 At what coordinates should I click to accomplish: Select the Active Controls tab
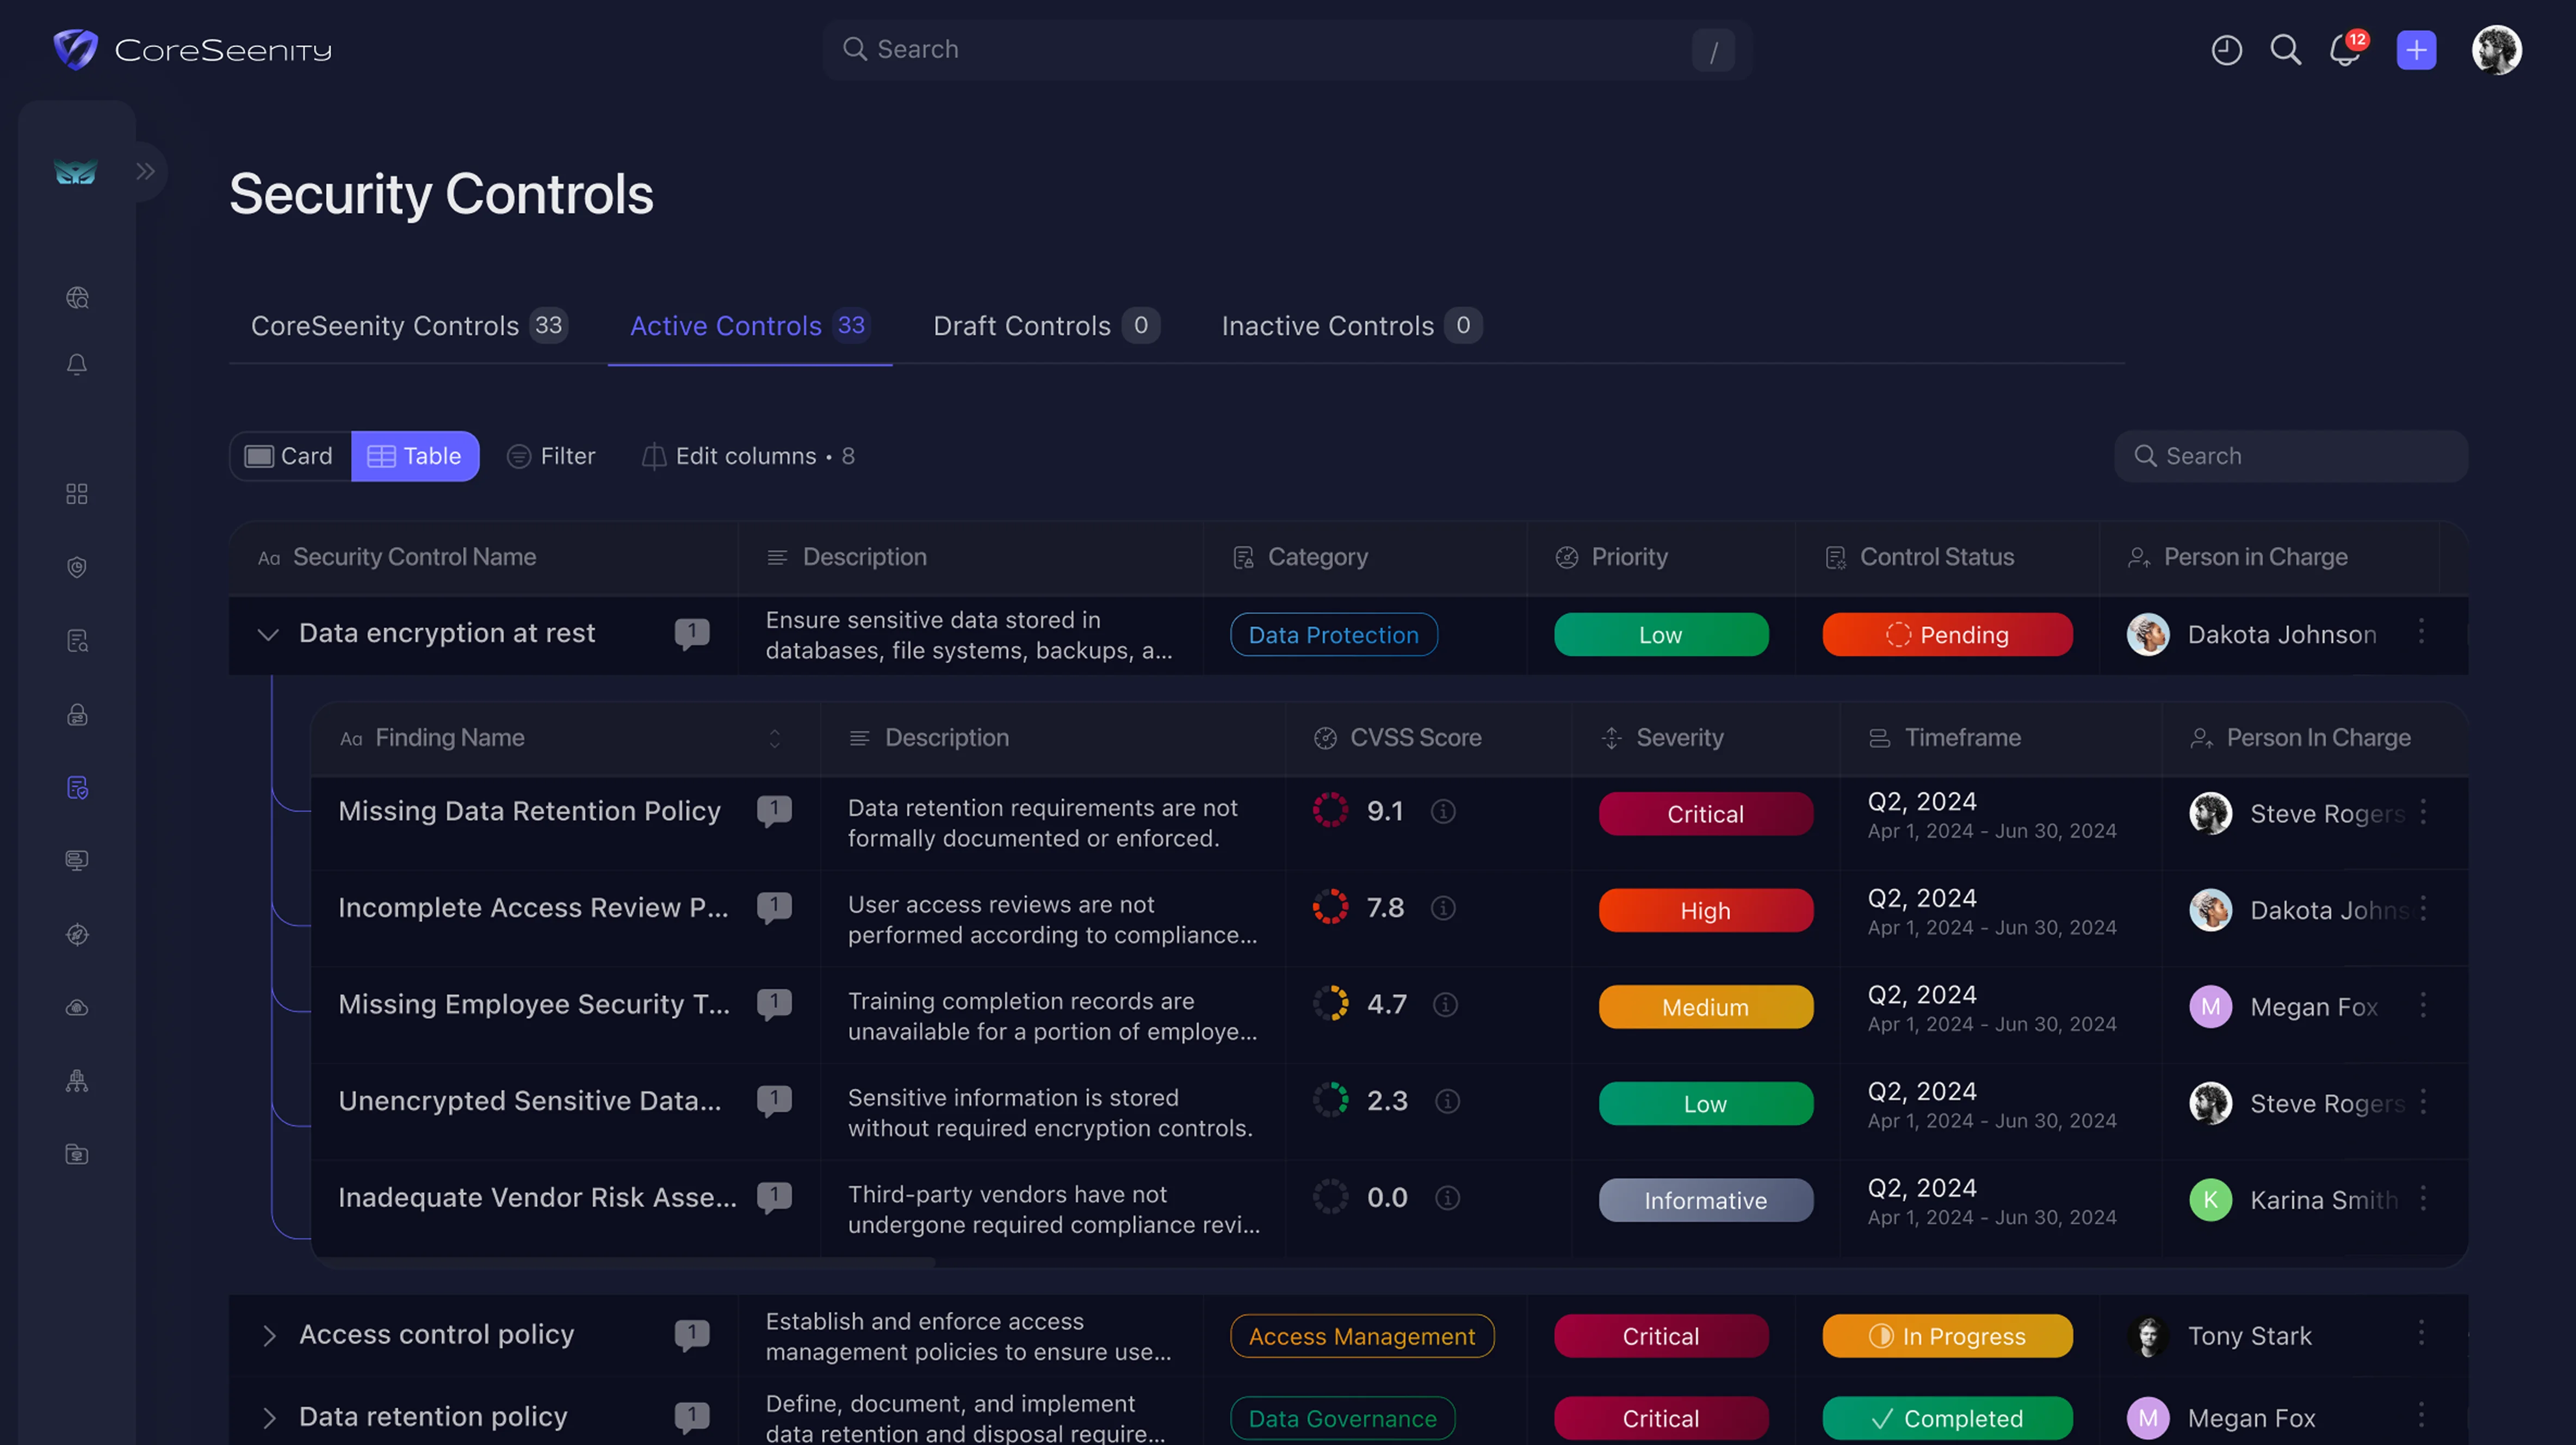coord(750,326)
